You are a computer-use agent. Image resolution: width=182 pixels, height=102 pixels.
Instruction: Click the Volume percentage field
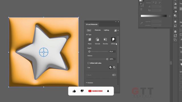pos(112,59)
